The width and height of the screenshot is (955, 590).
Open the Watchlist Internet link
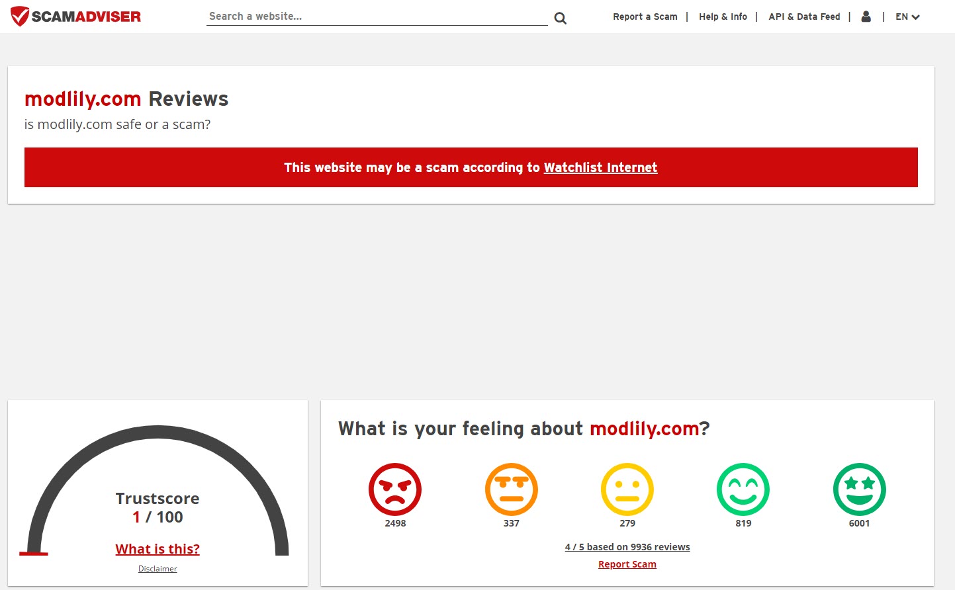point(600,167)
